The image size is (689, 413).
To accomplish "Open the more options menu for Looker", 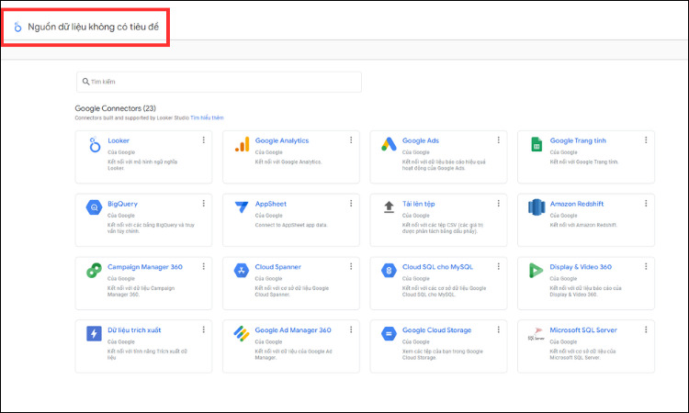I will [203, 140].
